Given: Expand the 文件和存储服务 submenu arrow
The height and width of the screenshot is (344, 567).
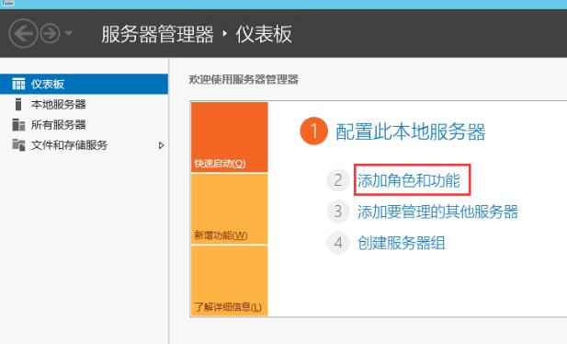Looking at the screenshot, I should click(x=161, y=145).
